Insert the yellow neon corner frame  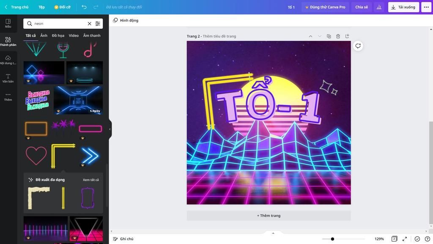tap(63, 156)
